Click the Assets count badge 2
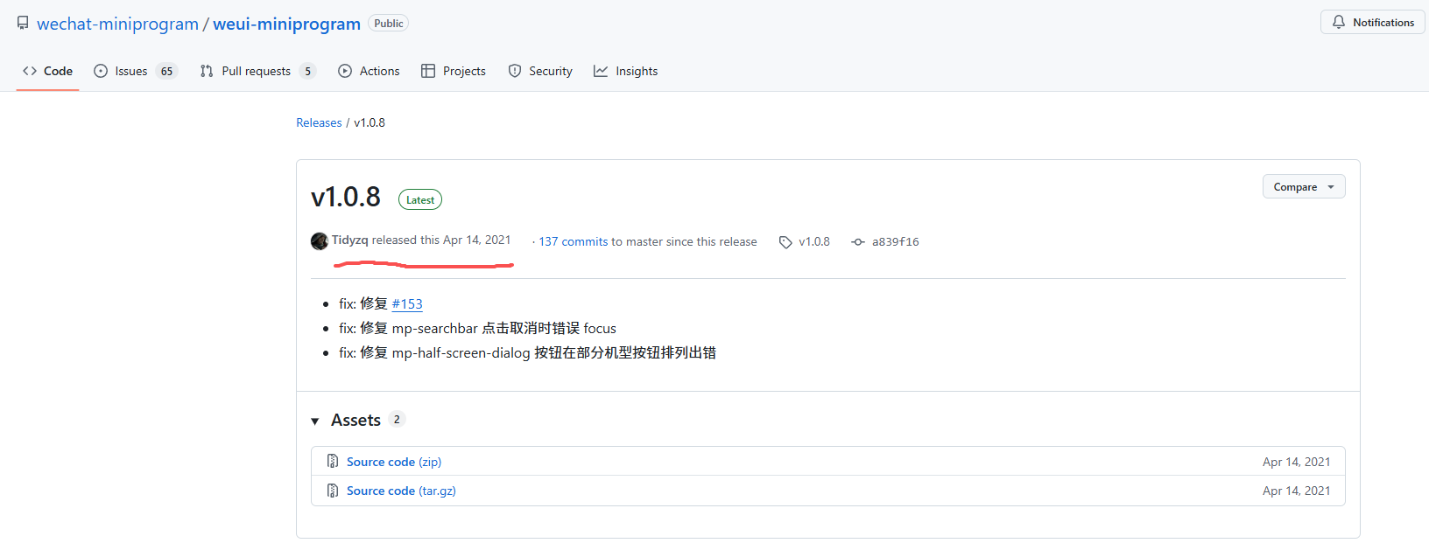This screenshot has width=1429, height=557. [397, 420]
